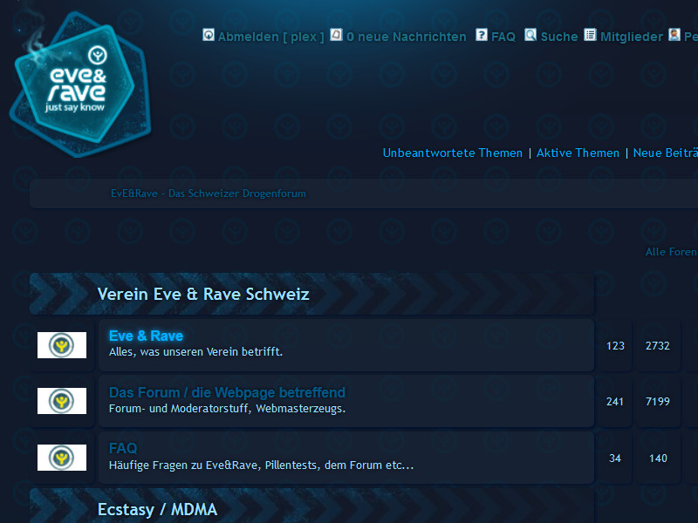Open Verein Eve & Rave Schweiz category

tap(203, 294)
